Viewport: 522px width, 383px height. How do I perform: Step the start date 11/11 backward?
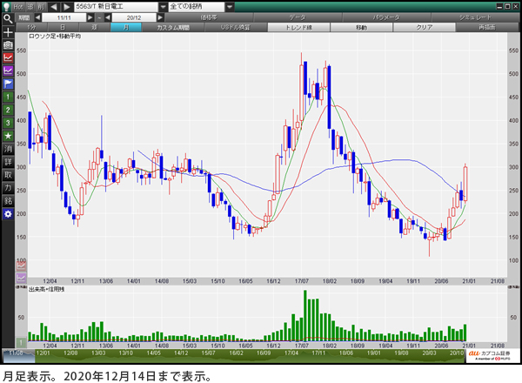point(37,17)
